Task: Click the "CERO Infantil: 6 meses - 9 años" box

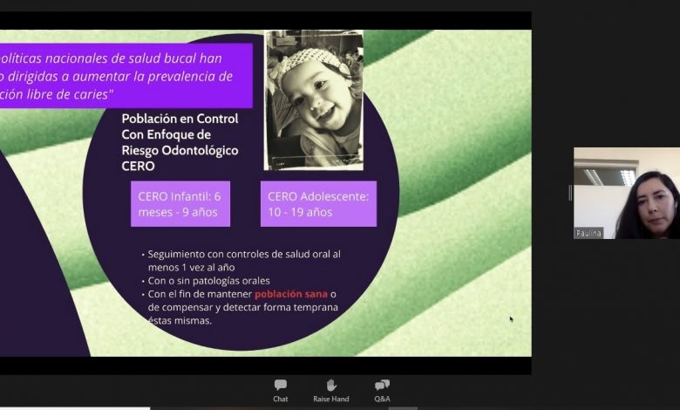Action: (180, 204)
